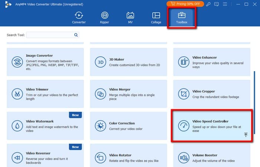The image size is (260, 167).
Task: Click the Video Rotator icon
Action: tap(101, 158)
